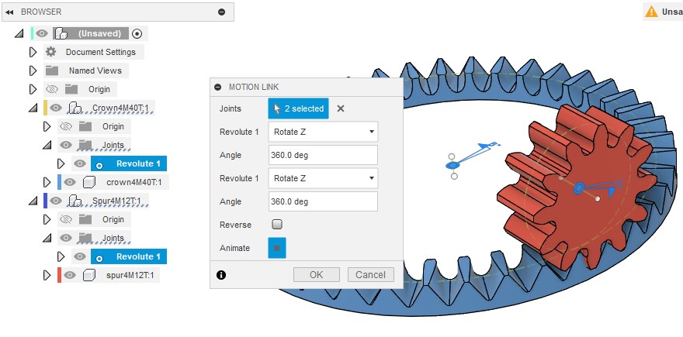The image size is (683, 337).
Task: Cancel the Motion Link dialog
Action: coord(370,274)
